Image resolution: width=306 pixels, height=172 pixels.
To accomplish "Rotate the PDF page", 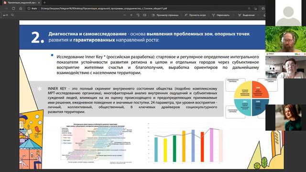I will point(138,15).
